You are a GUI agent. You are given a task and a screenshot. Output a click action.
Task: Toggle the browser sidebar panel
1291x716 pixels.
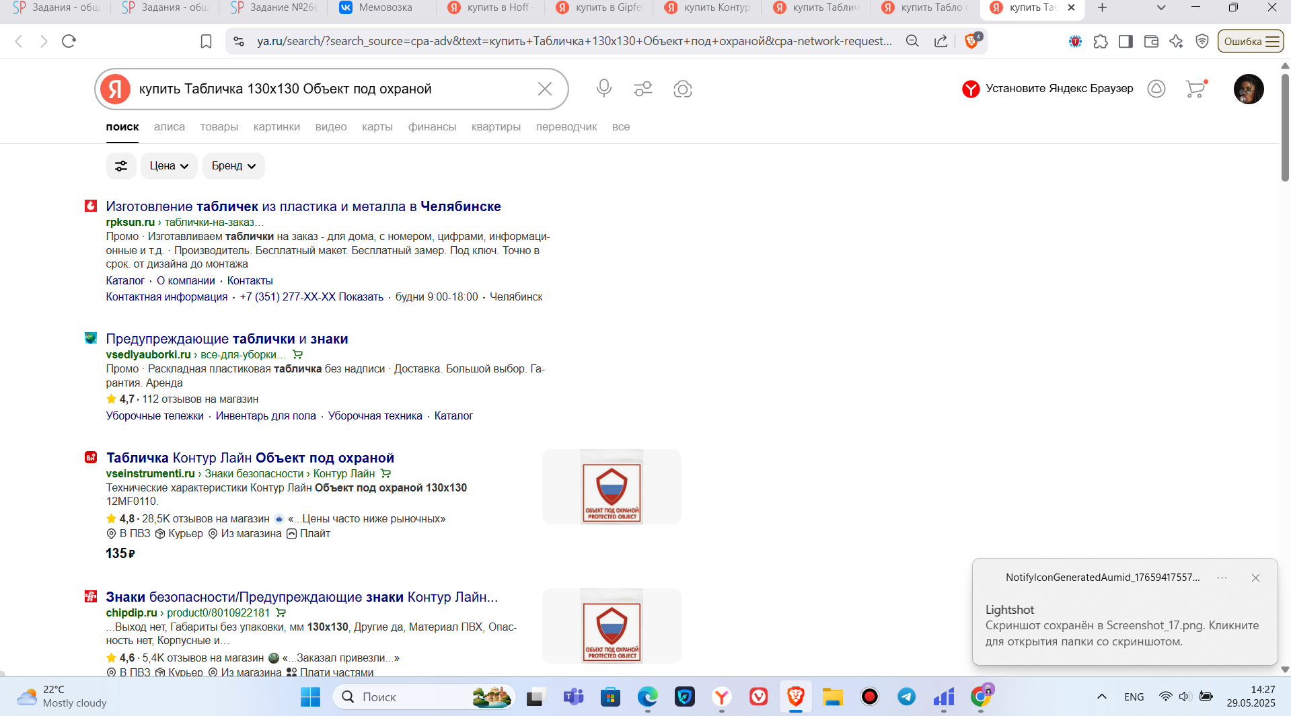[1126, 41]
